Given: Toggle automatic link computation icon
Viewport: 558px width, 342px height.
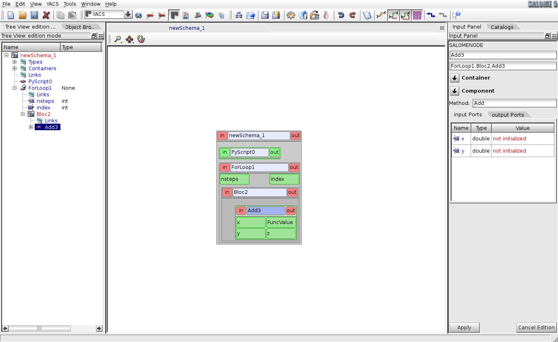Looking at the screenshot, I should (x=393, y=15).
